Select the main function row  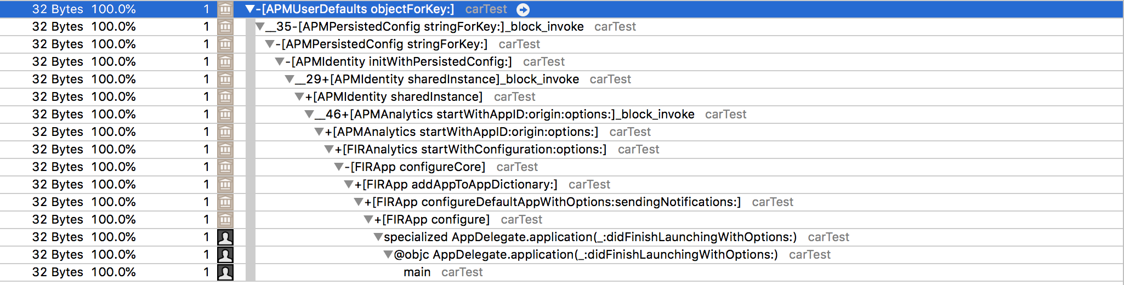417,272
